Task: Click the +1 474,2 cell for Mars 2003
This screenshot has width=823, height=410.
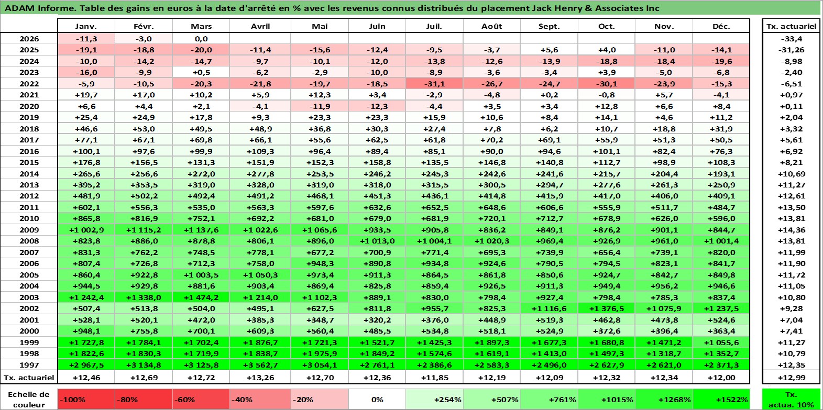Action: click(x=201, y=297)
